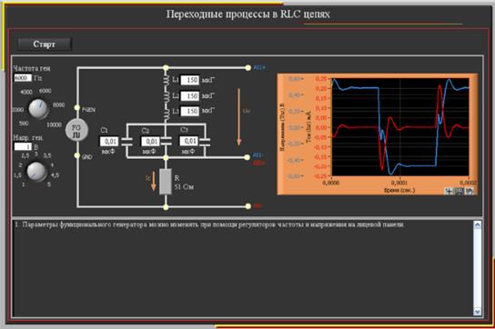Click the instructions text line 1
The height and width of the screenshot is (329, 495).
click(209, 224)
